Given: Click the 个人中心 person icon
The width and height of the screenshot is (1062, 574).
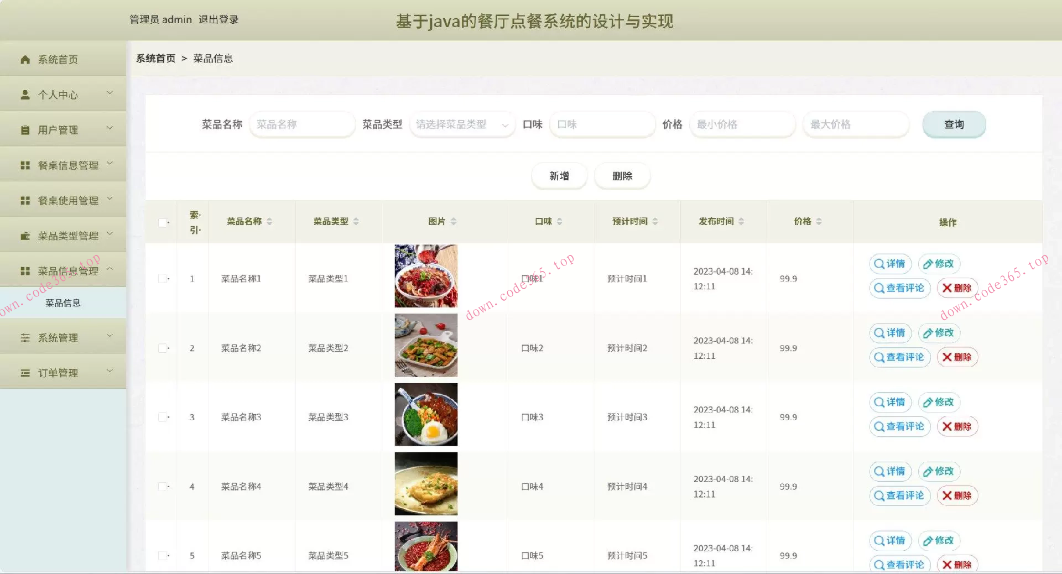Looking at the screenshot, I should coord(24,94).
